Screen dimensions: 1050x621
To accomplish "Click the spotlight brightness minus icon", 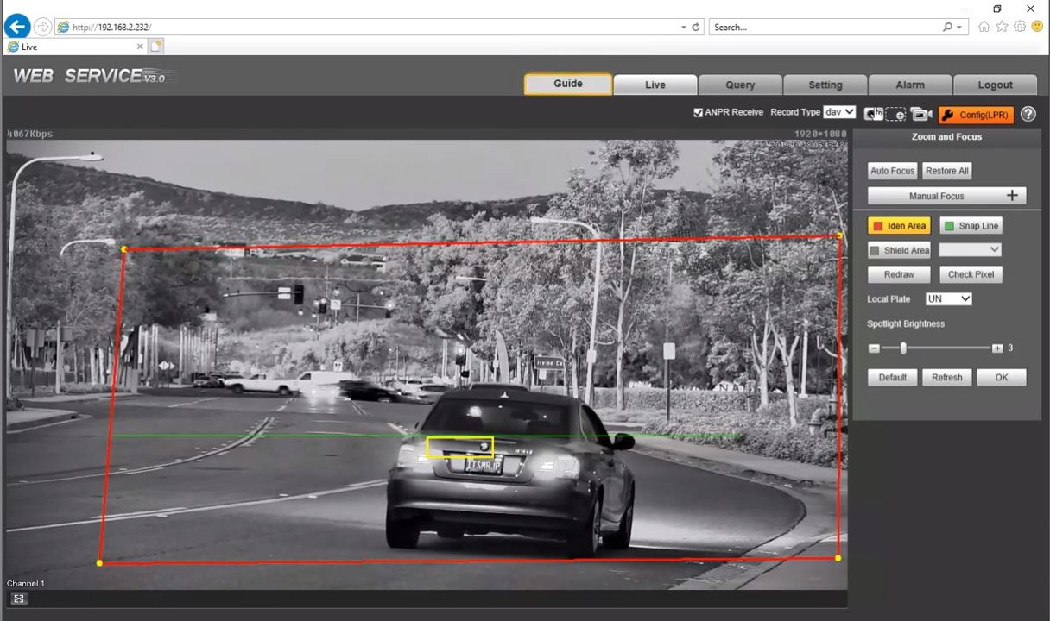I will point(874,348).
